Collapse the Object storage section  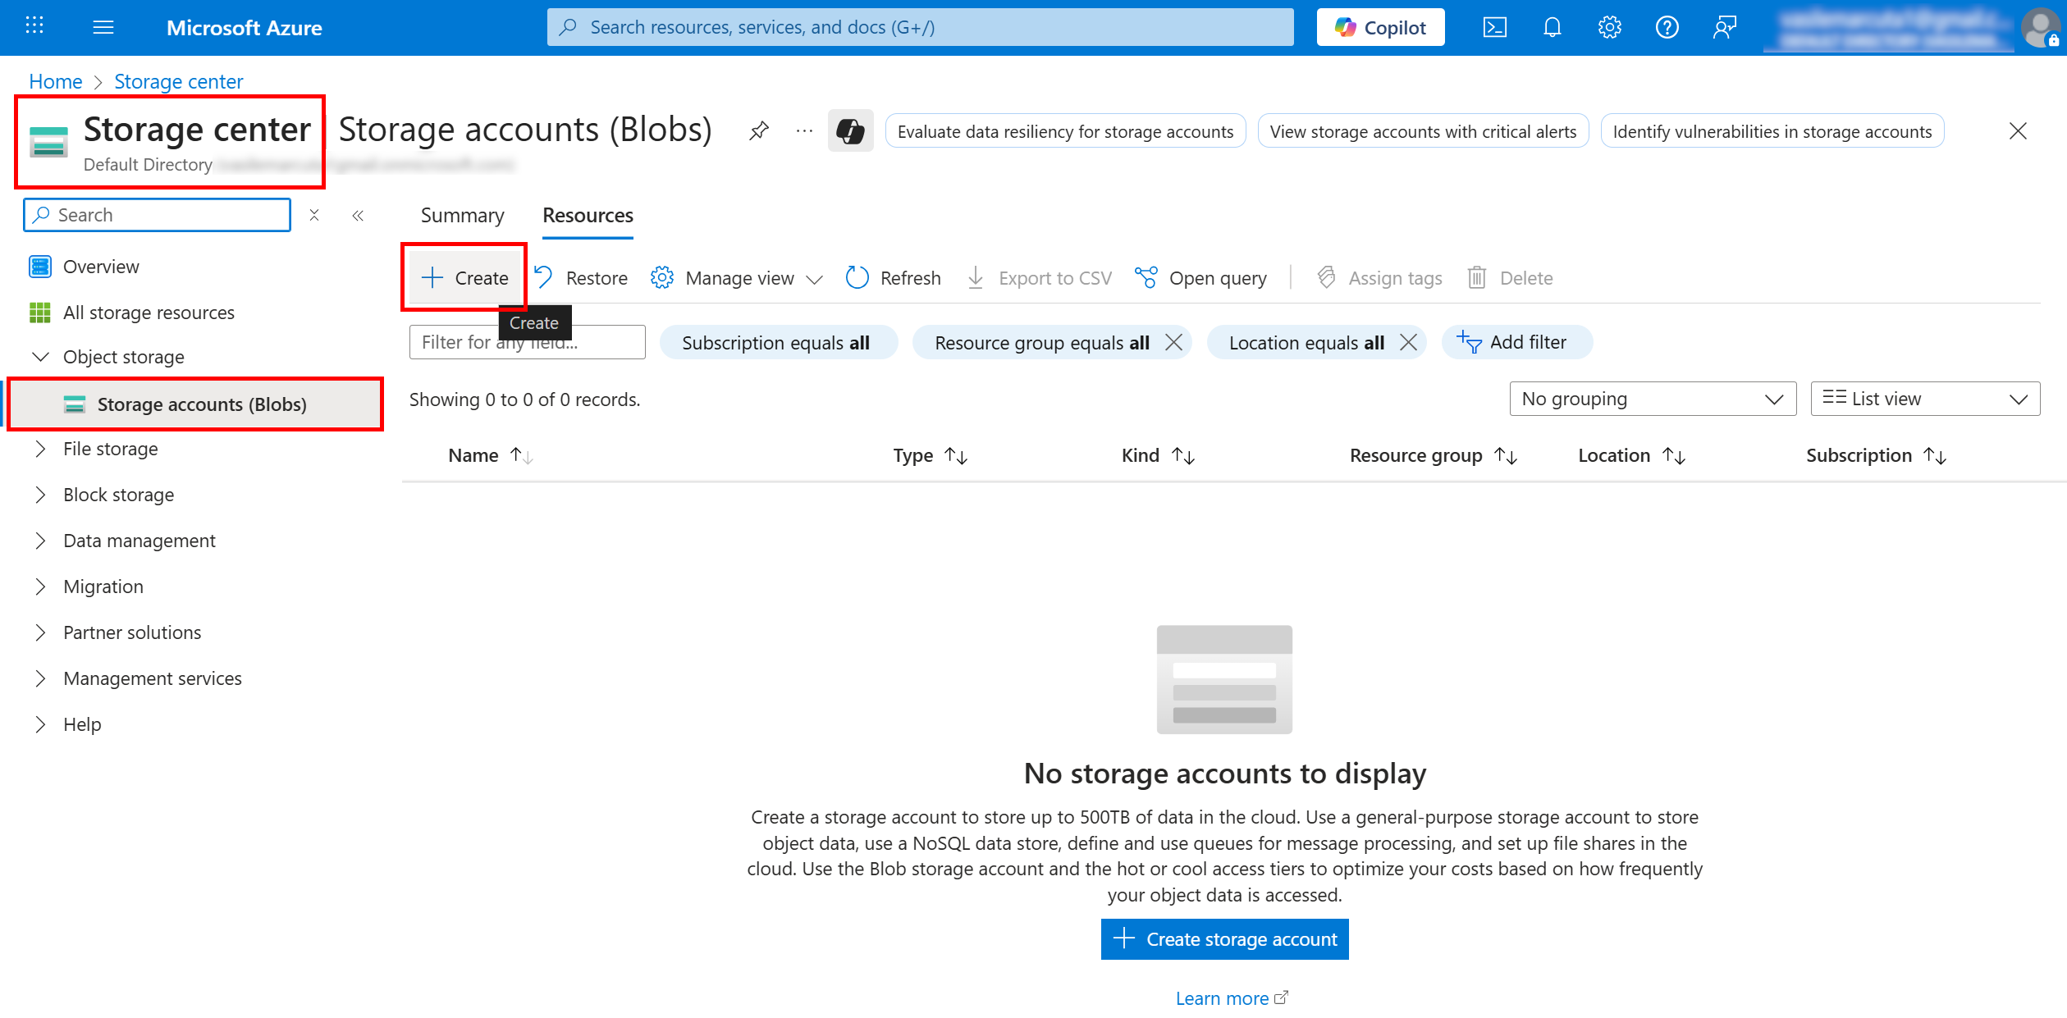pos(41,356)
